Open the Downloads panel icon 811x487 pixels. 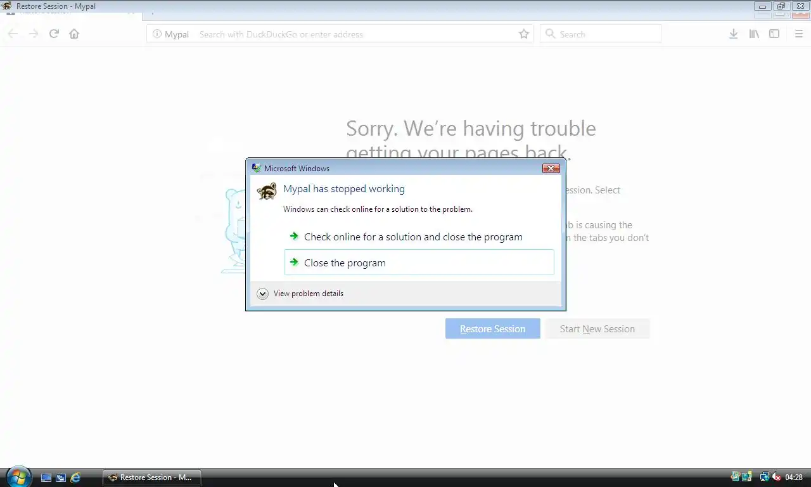[x=733, y=34]
